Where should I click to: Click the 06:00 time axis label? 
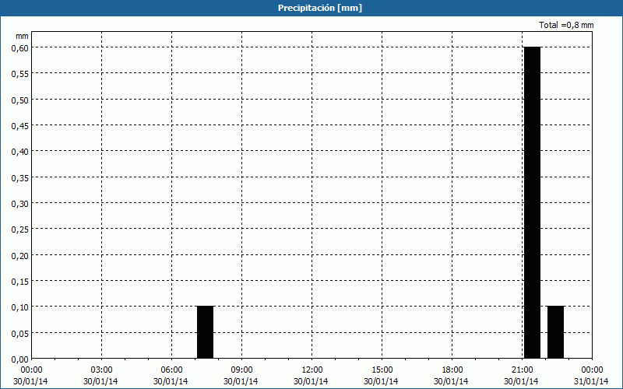coord(171,370)
